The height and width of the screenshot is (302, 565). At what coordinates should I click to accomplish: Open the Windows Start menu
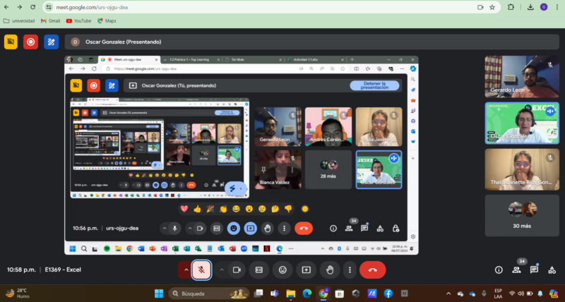(x=159, y=294)
